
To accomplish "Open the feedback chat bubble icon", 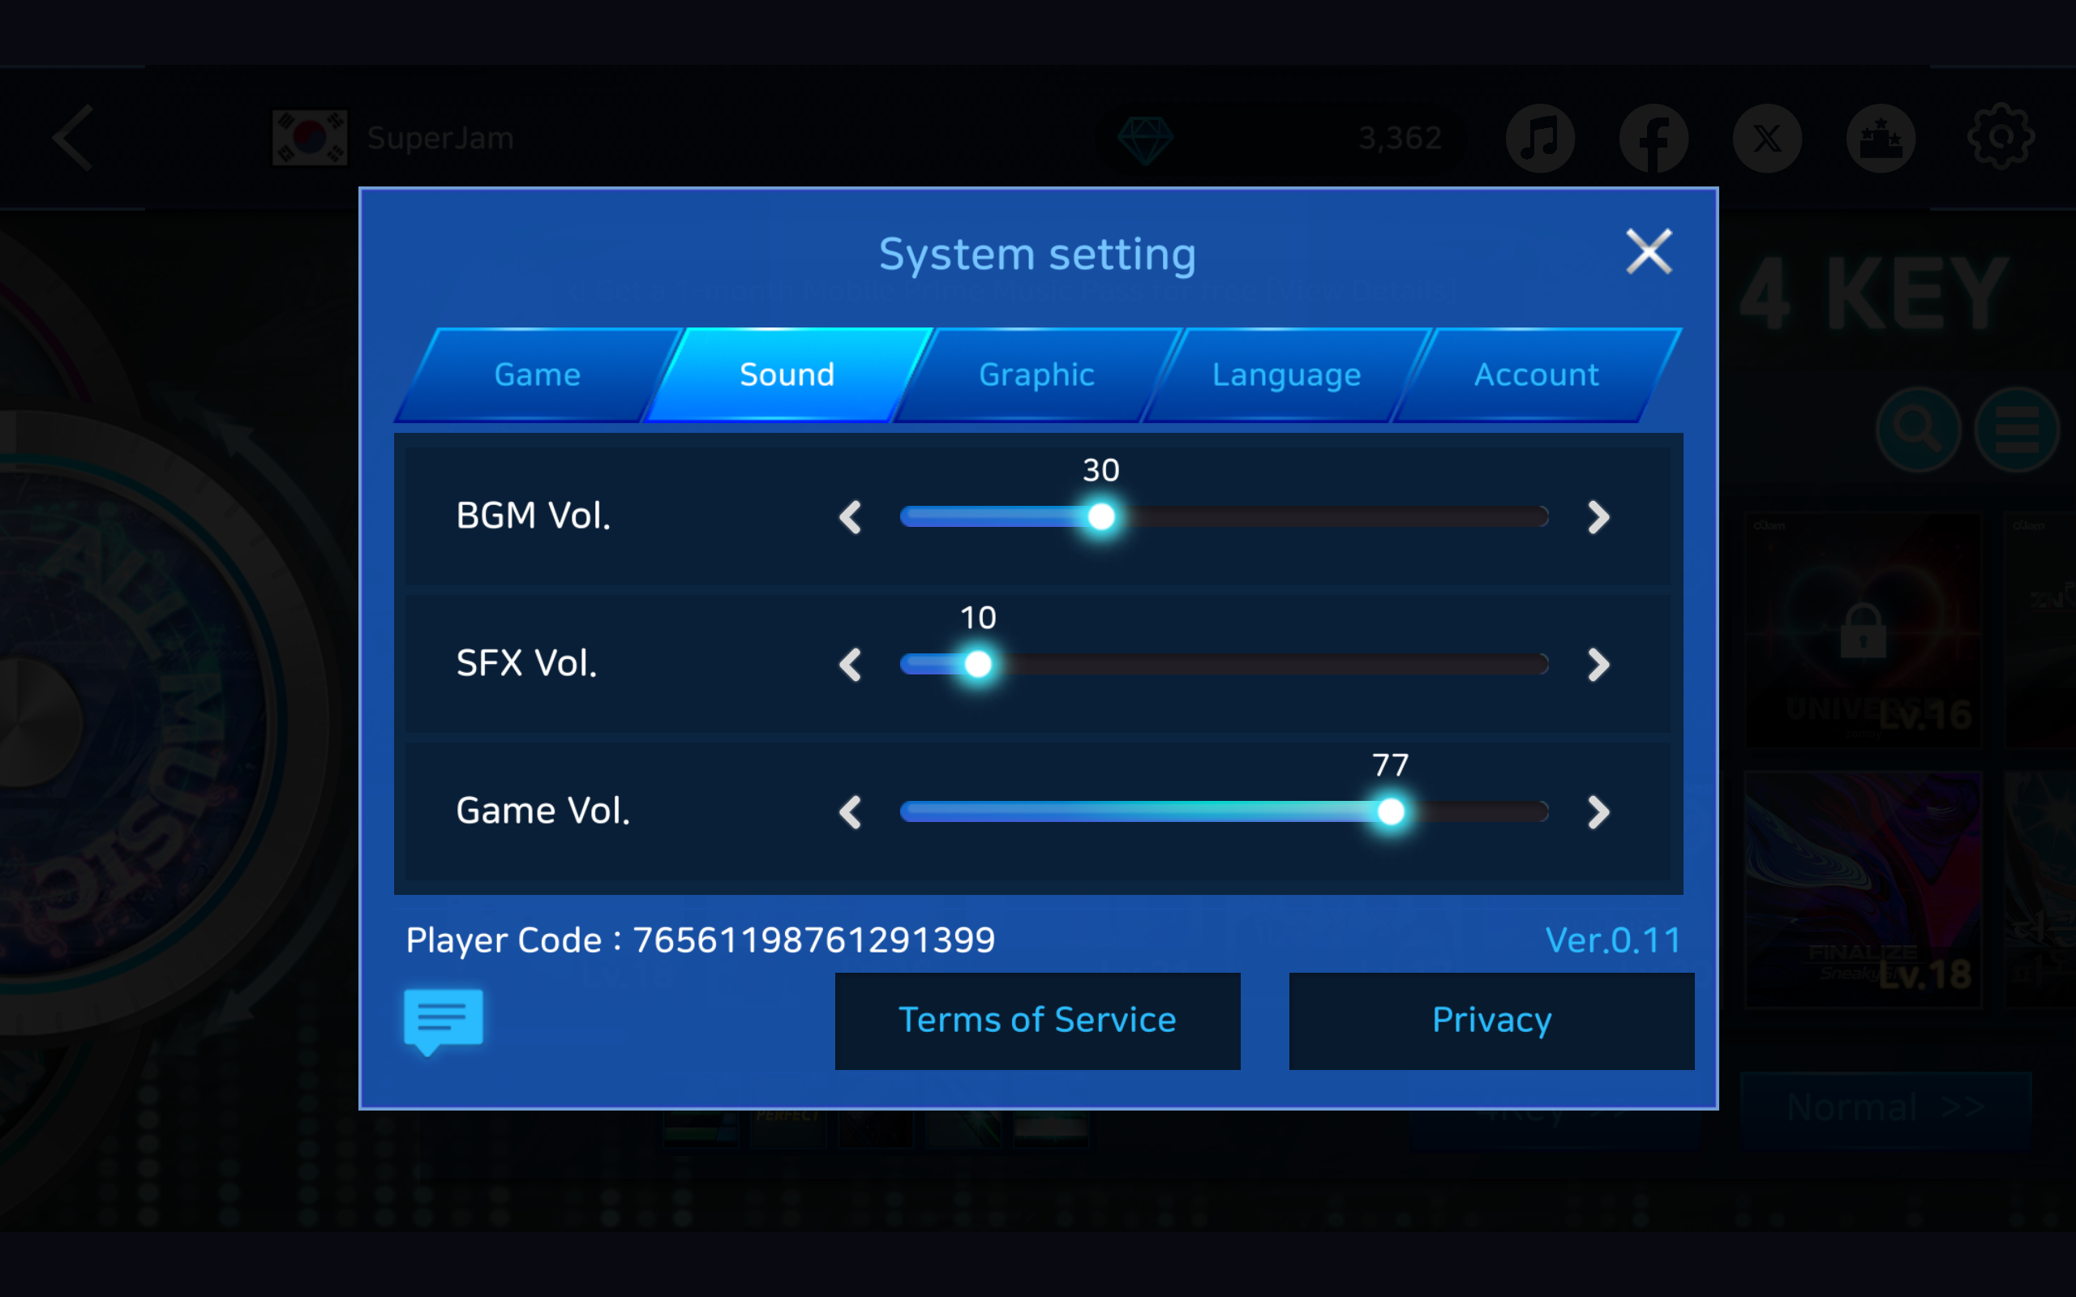I will [x=444, y=1021].
